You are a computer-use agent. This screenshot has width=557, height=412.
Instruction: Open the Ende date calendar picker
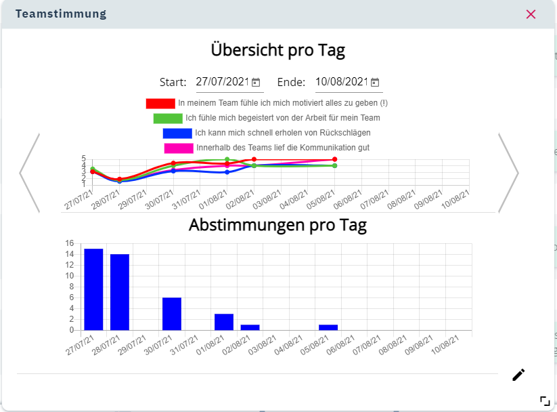tap(375, 83)
